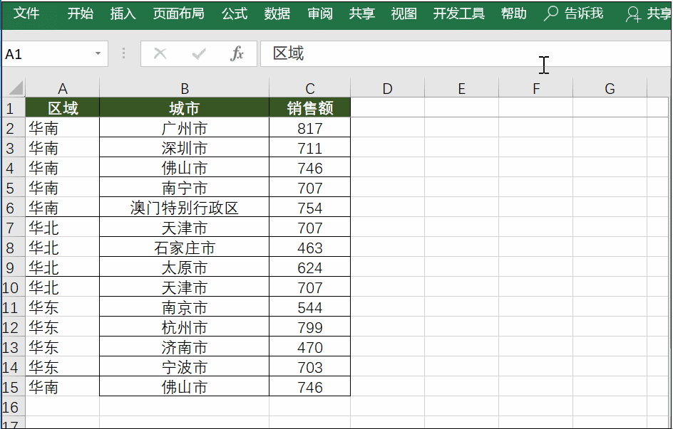The height and width of the screenshot is (429, 673).
Task: Switch to the 帮助 ribbon tab
Action: coord(514,14)
